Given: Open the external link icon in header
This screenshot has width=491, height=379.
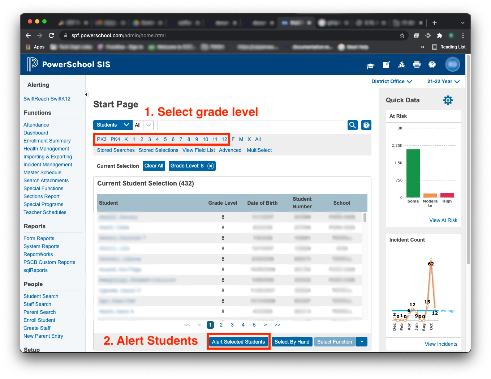Looking at the screenshot, I should point(386,65).
